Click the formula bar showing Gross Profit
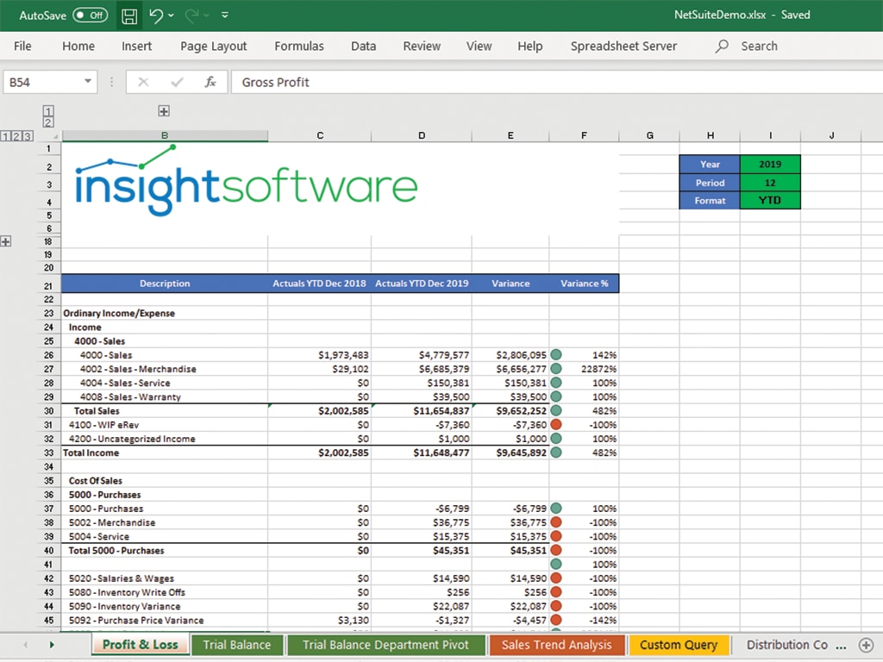Screen dimensions: 883x662 pyautogui.click(x=552, y=82)
